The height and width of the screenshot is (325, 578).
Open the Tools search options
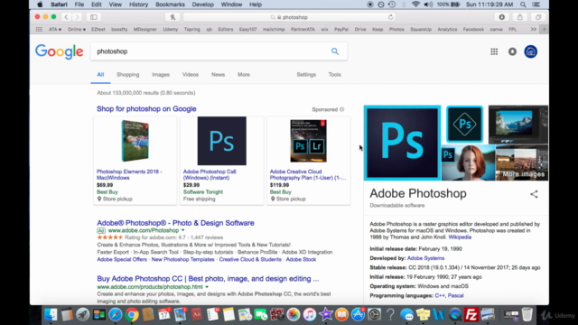click(335, 74)
